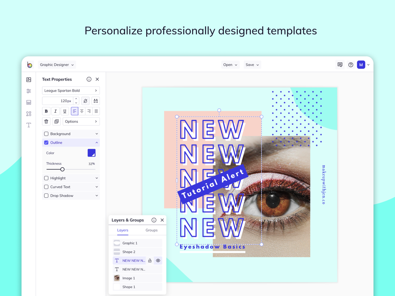Close the Text Properties panel
Viewport: 395px width, 296px height.
point(97,79)
